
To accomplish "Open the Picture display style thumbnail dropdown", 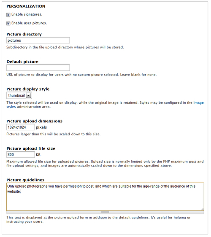I will click(19, 96).
